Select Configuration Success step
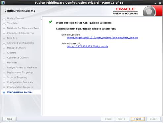This screenshot has height=123, width=163. click(20, 92)
